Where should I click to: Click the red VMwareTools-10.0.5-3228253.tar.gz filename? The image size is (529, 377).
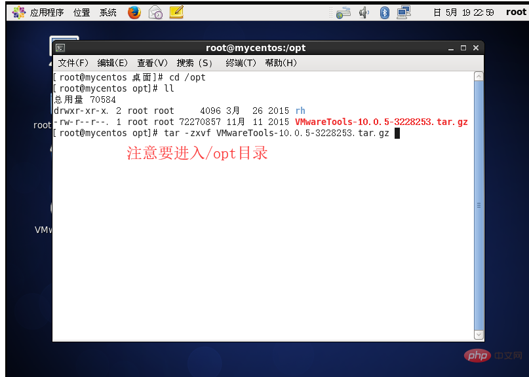coord(382,122)
